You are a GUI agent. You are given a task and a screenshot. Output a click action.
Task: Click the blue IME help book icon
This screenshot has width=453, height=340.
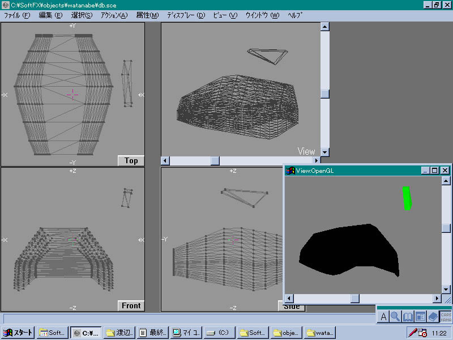click(x=433, y=316)
